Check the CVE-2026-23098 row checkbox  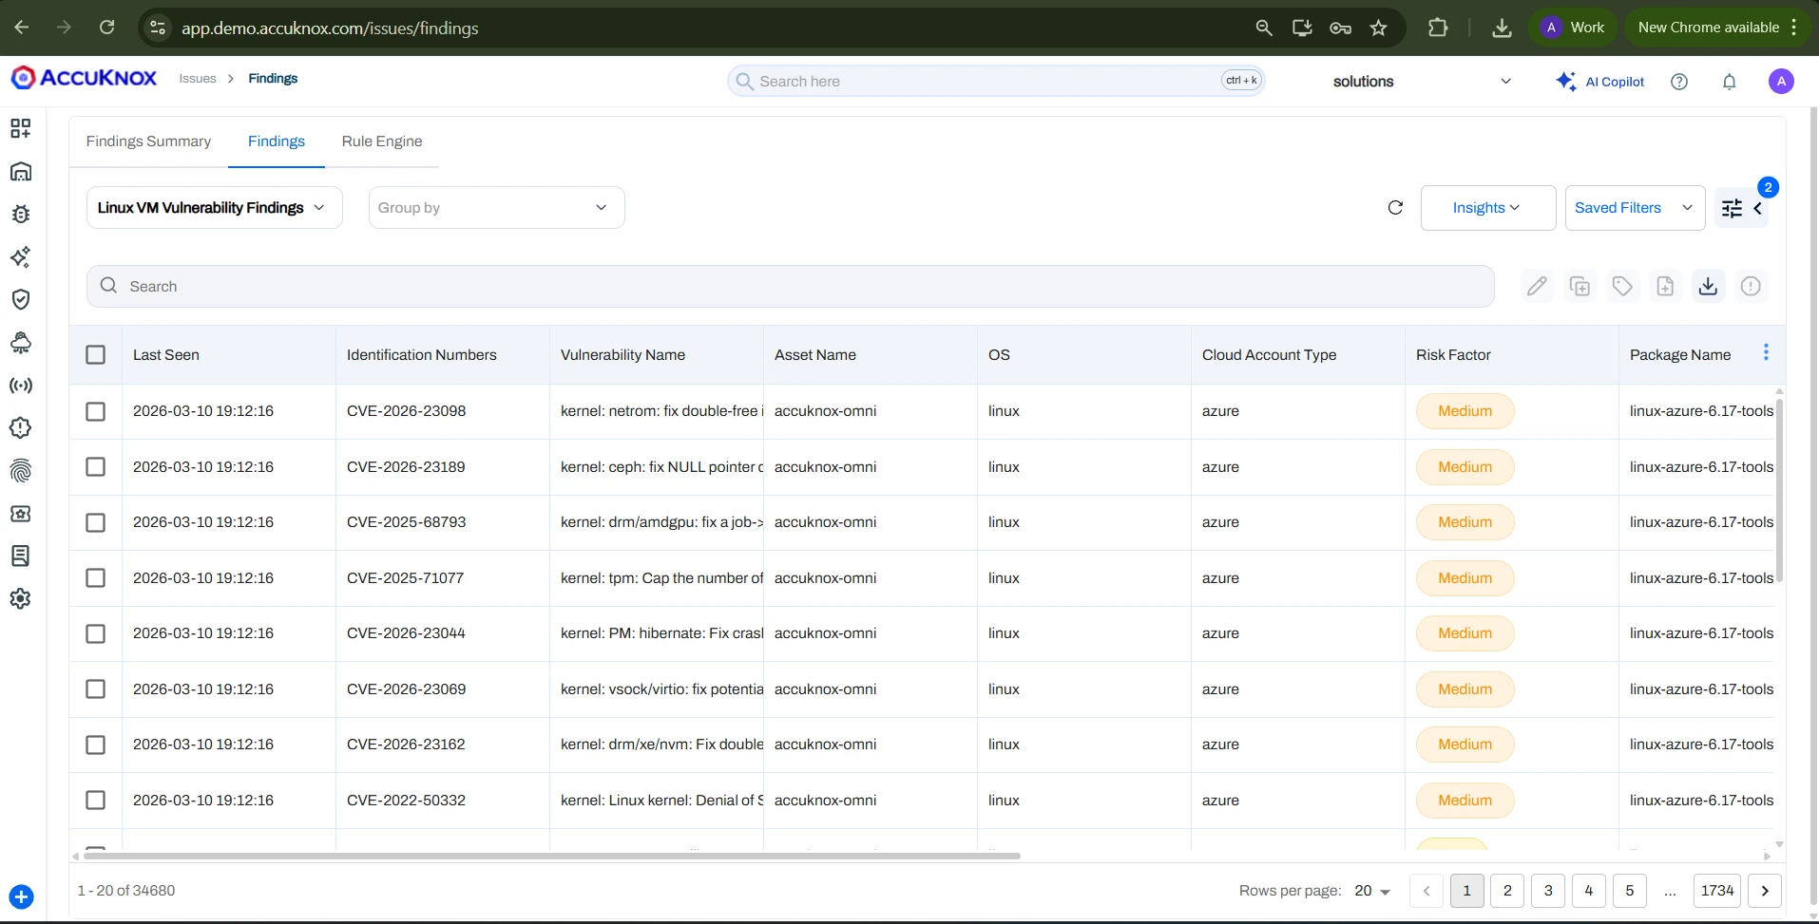(x=96, y=411)
